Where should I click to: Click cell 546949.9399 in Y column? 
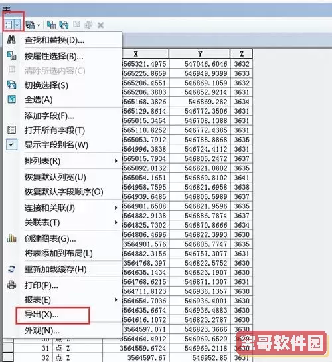tap(200, 73)
